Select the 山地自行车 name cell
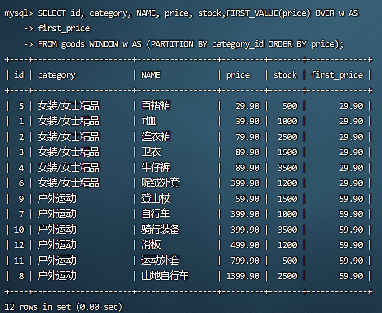 tap(165, 276)
